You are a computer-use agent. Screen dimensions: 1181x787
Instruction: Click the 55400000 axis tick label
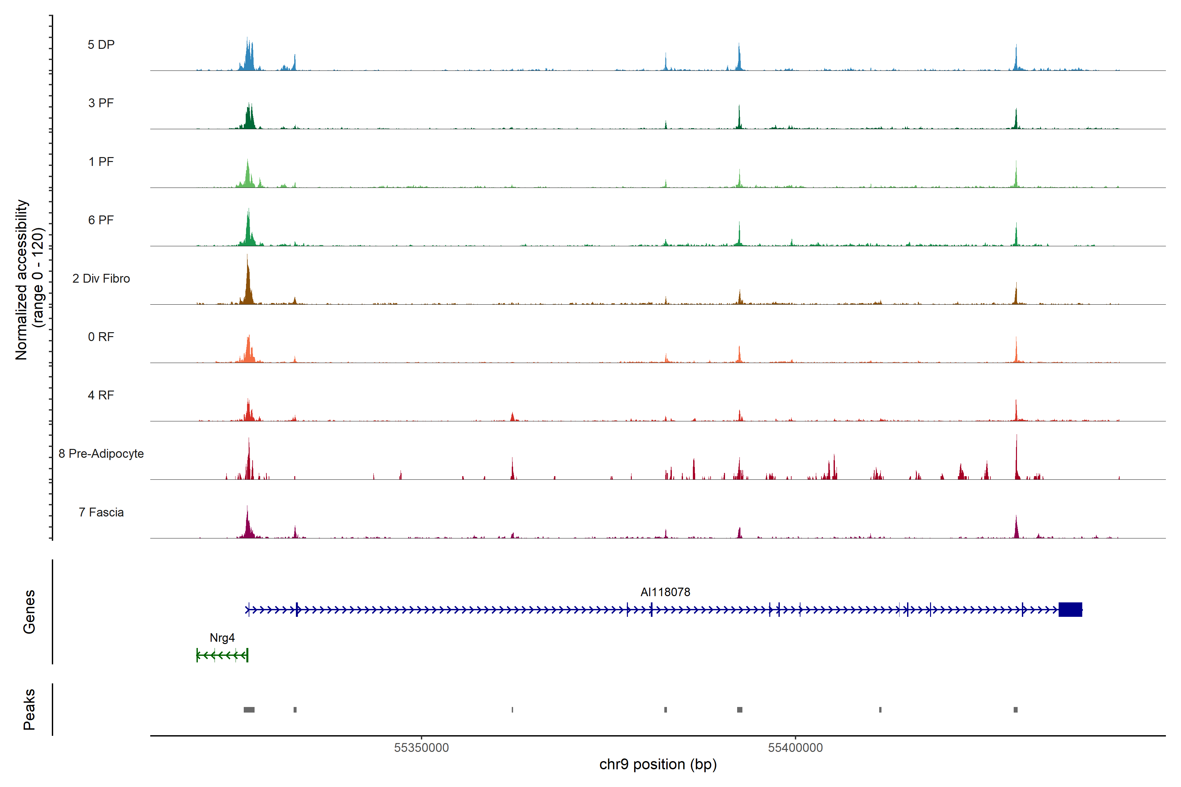795,748
